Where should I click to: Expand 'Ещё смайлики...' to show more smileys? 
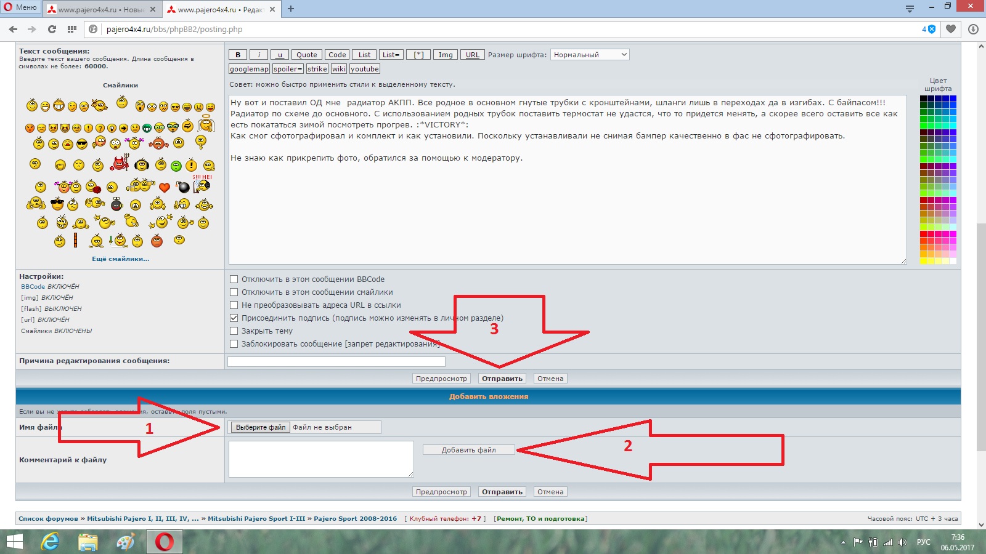(120, 259)
